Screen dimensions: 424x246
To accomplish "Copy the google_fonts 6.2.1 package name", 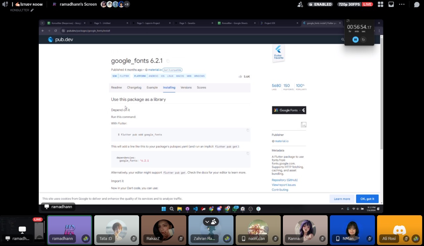I will (x=168, y=61).
